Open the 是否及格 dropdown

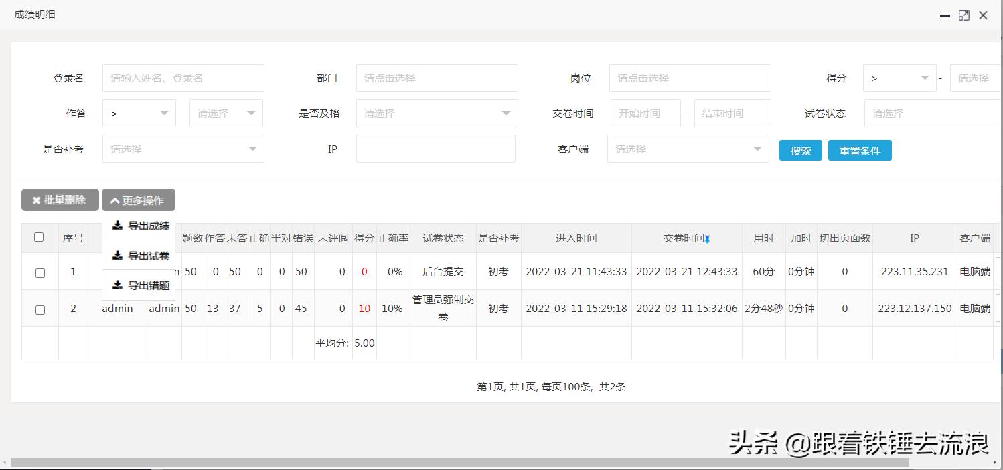(437, 113)
